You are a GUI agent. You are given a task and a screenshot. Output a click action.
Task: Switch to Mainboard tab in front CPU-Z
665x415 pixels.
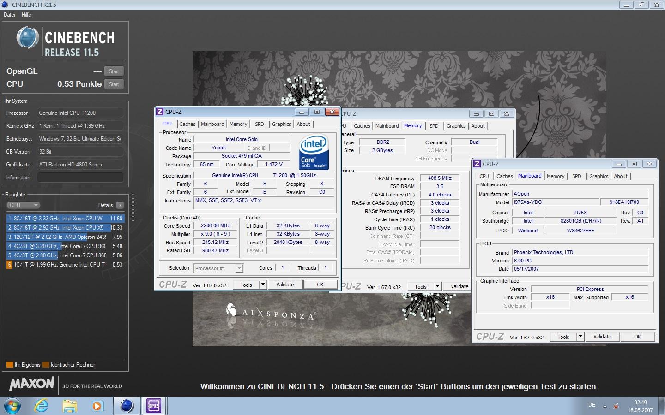(212, 124)
